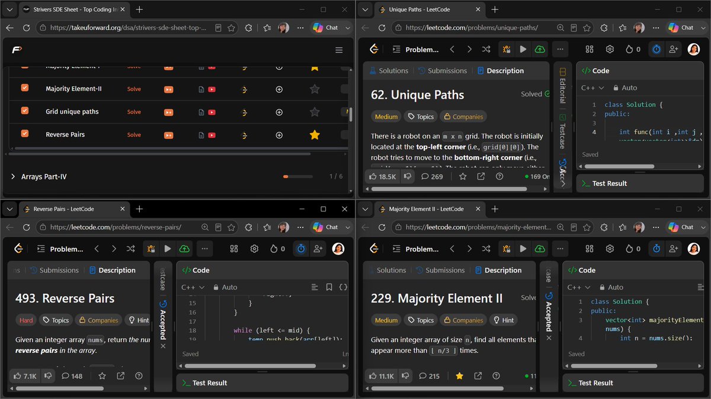The width and height of the screenshot is (711, 399).
Task: Open LeetCode link icon in Majority Element-II row
Action: pyautogui.click(x=244, y=89)
